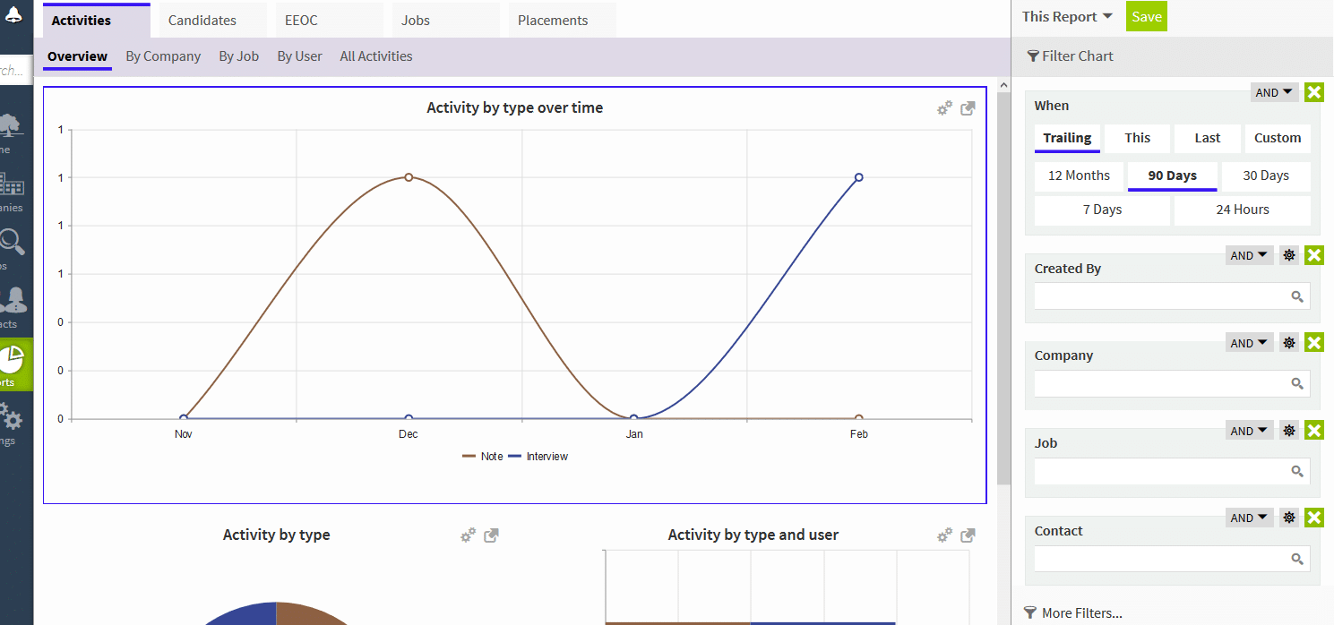The height and width of the screenshot is (625, 1334).
Task: Click the Note data point at Dec
Action: pyautogui.click(x=409, y=177)
